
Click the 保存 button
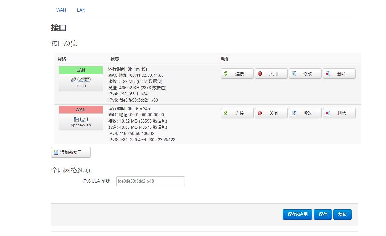323,214
